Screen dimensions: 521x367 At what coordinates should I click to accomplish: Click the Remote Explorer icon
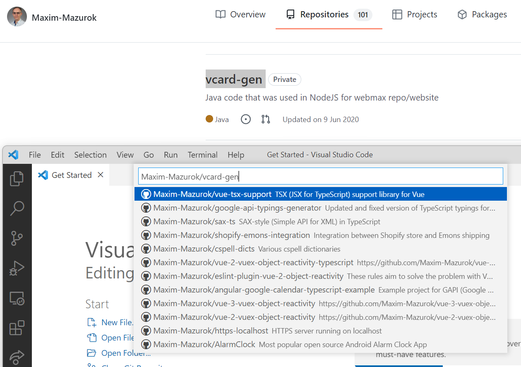(17, 298)
